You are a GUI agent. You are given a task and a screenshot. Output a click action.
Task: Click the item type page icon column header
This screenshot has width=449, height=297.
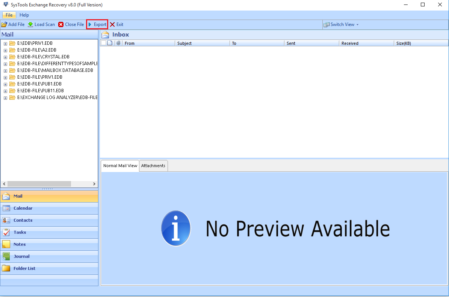coord(110,43)
